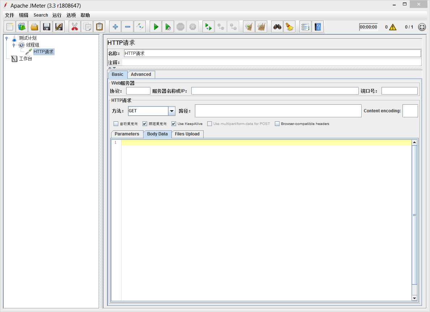The image size is (430, 312).
Task: Click the 注释 comment field
Action: [x=272, y=62]
